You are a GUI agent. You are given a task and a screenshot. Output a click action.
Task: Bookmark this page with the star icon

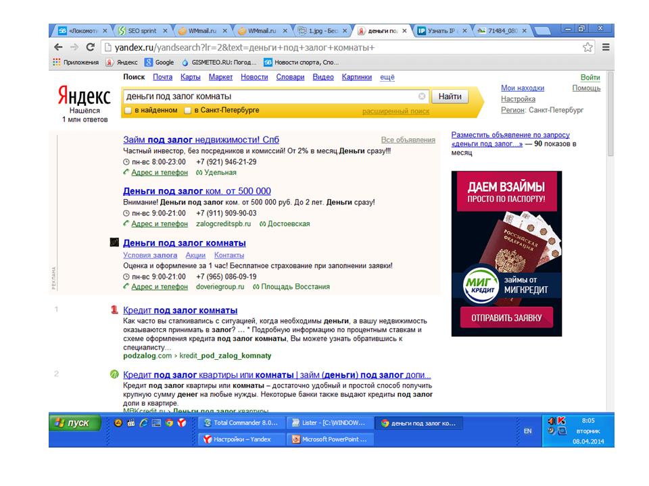tap(587, 47)
